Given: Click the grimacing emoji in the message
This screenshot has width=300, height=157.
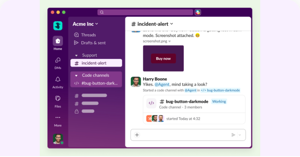Looking at the screenshot, I should (198, 35).
